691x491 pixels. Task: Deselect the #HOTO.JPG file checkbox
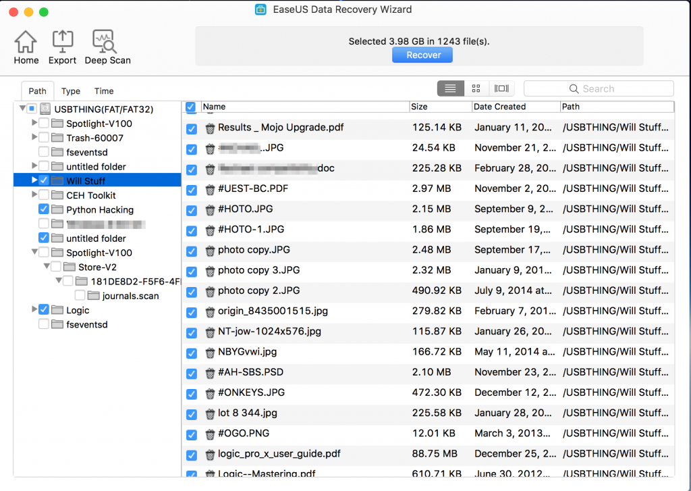(191, 211)
